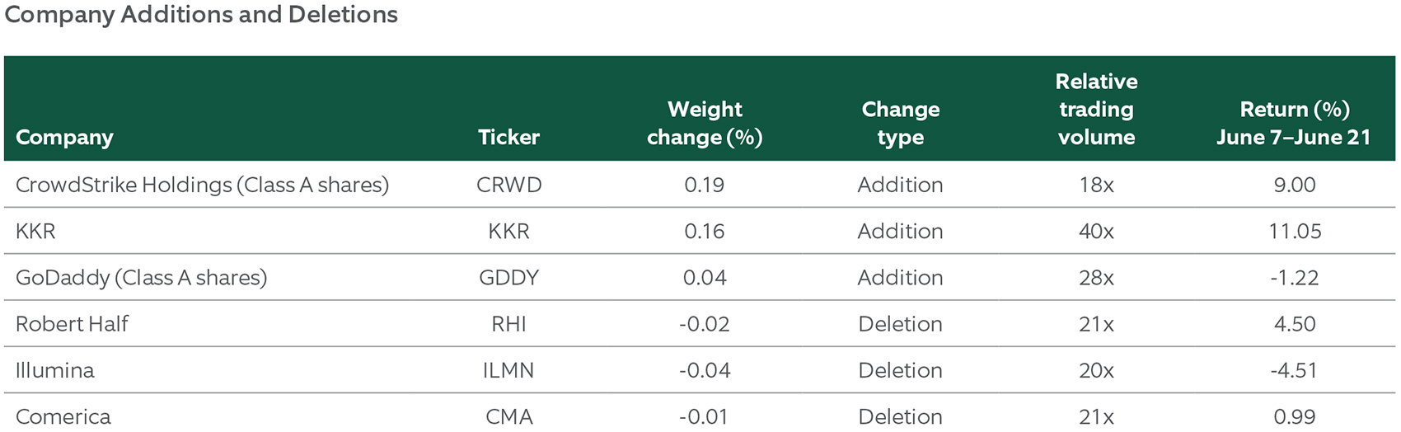Viewport: 1401px width, 432px height.
Task: Select the Comerica company name
Action: pos(63,416)
